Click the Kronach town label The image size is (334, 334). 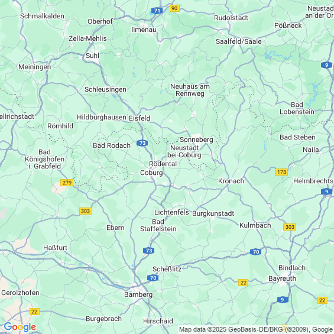coord(231,181)
